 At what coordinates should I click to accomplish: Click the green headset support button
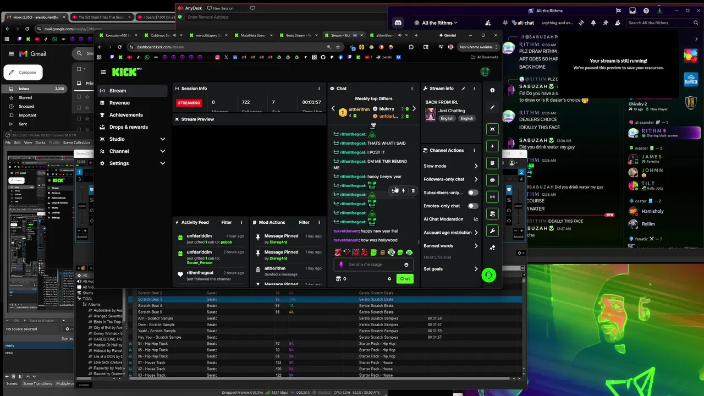pos(488,275)
